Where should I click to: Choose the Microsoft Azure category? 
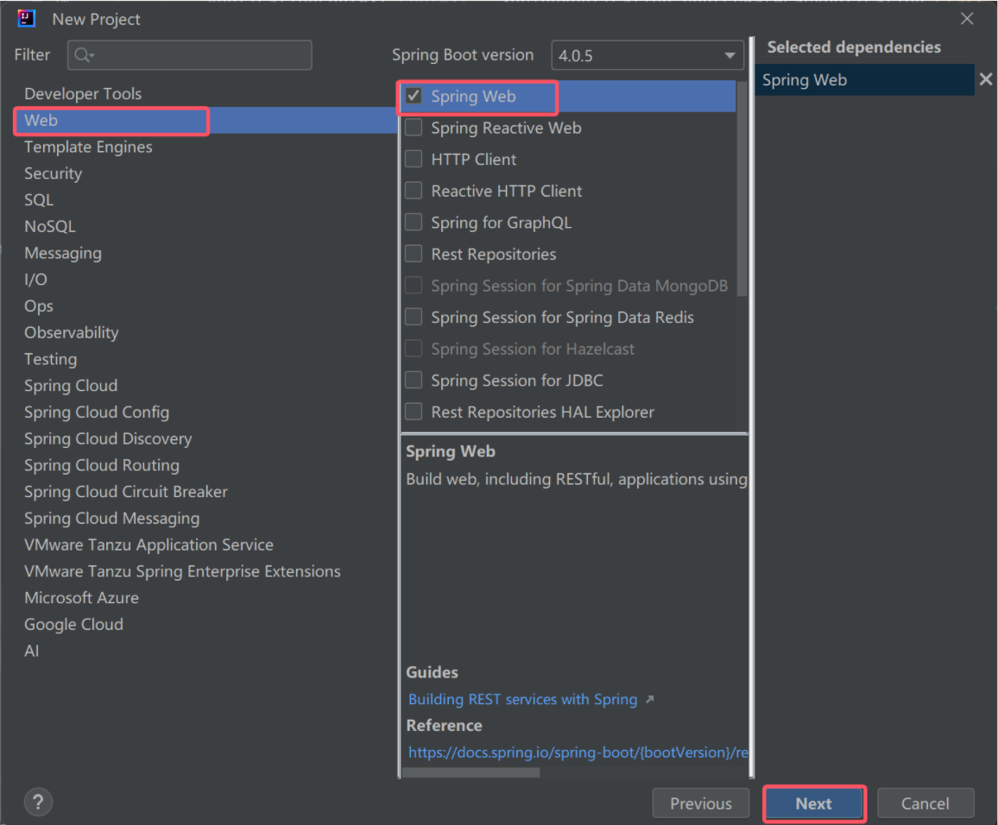81,598
